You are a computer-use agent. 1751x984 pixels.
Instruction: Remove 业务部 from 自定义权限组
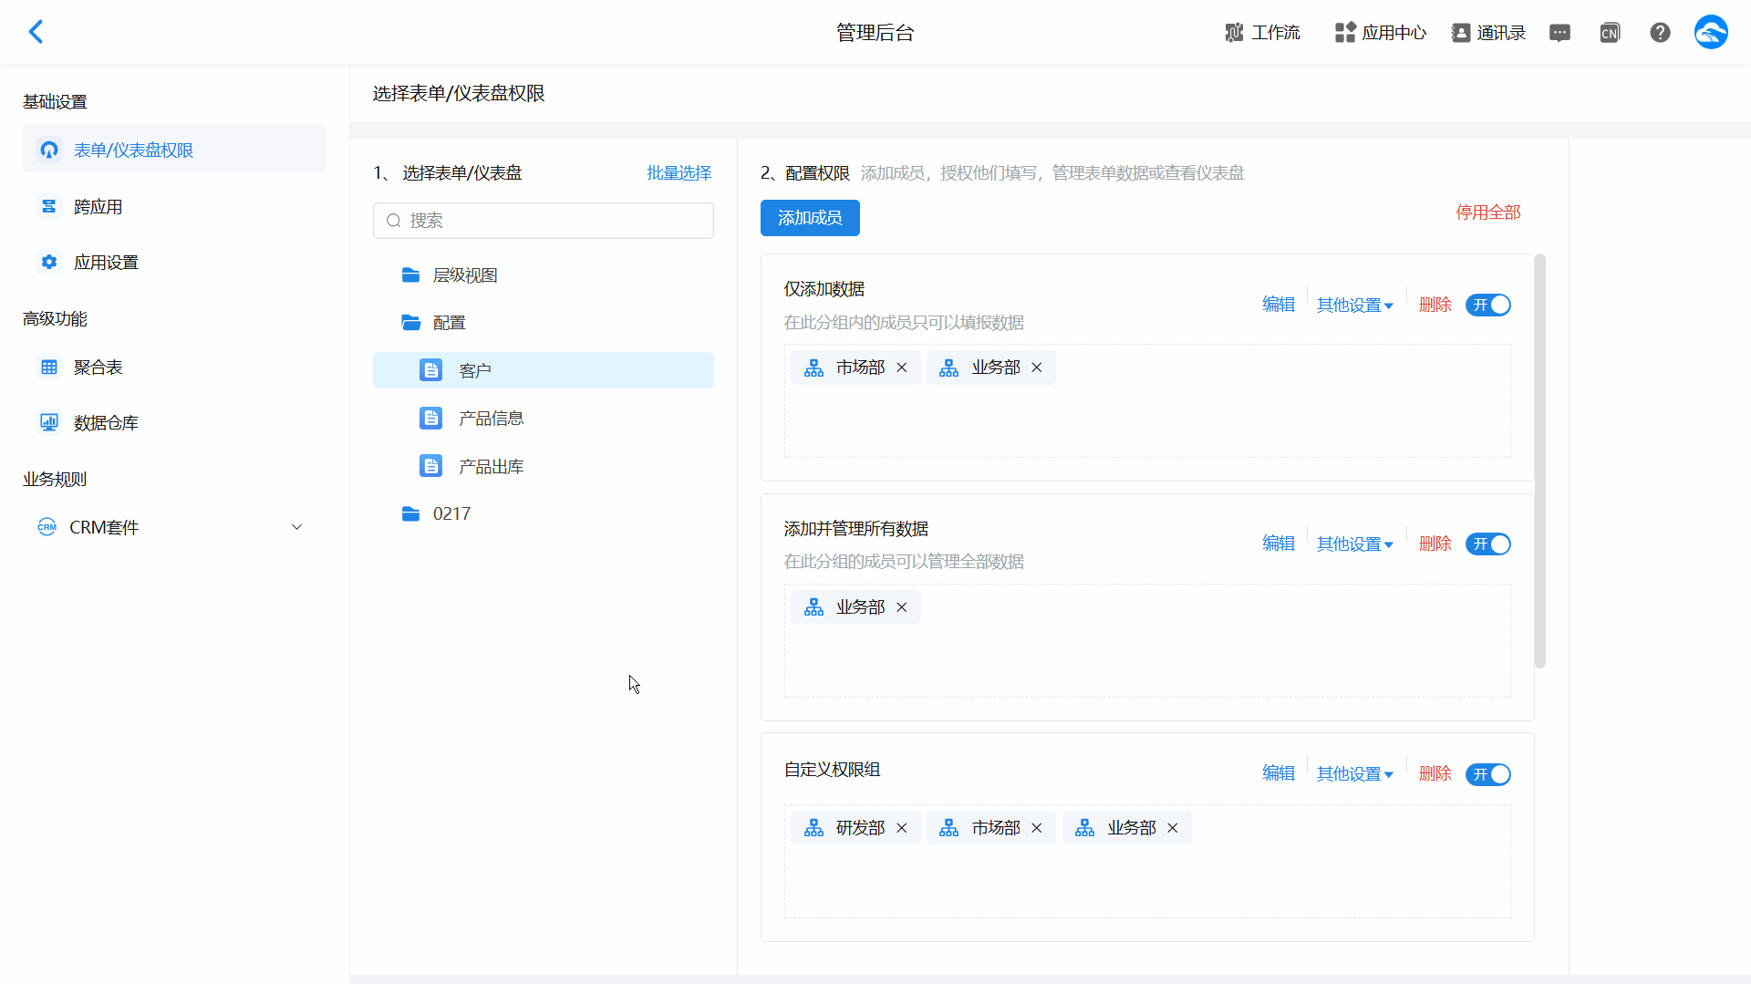[x=1173, y=828]
